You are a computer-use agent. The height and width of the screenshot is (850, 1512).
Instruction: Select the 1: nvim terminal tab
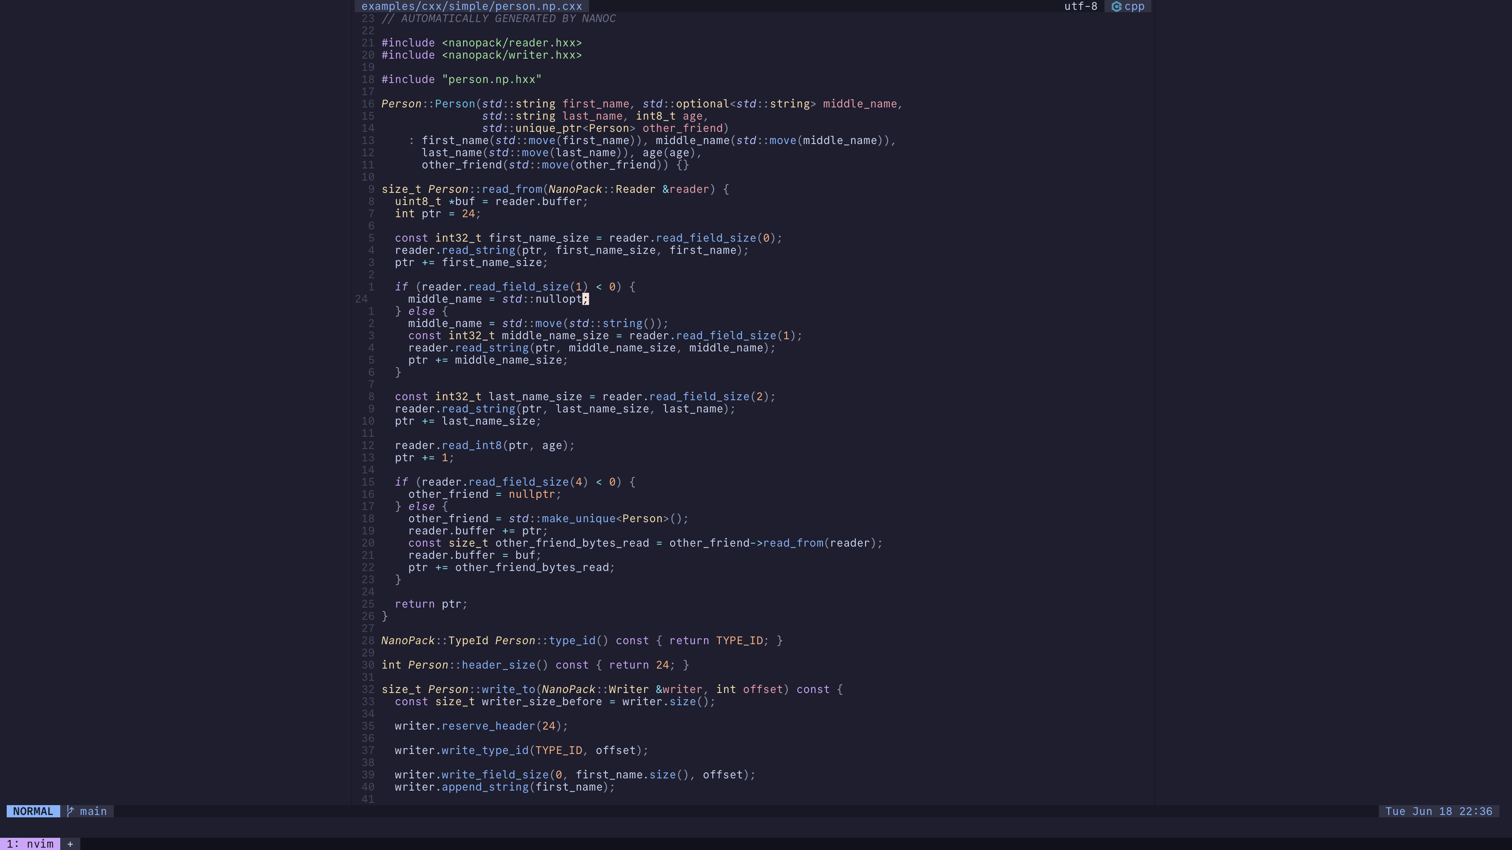point(30,844)
